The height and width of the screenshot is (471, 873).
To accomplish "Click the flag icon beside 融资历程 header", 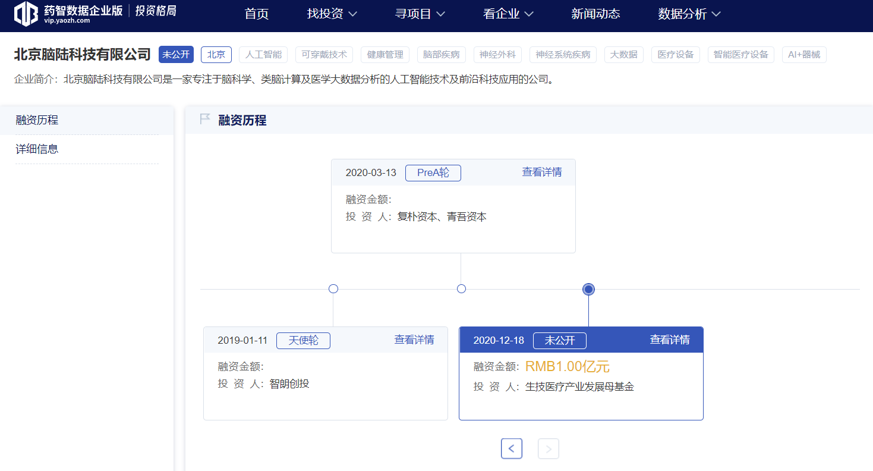I will [205, 120].
